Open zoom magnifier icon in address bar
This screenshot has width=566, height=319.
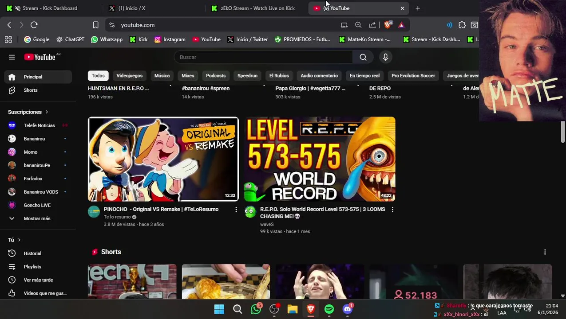pyautogui.click(x=358, y=25)
